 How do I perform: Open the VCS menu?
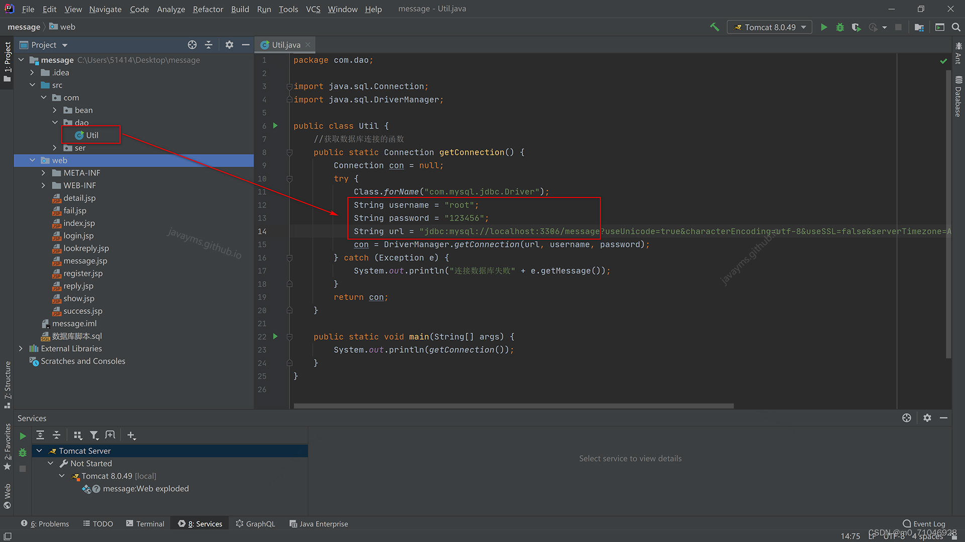(x=313, y=9)
